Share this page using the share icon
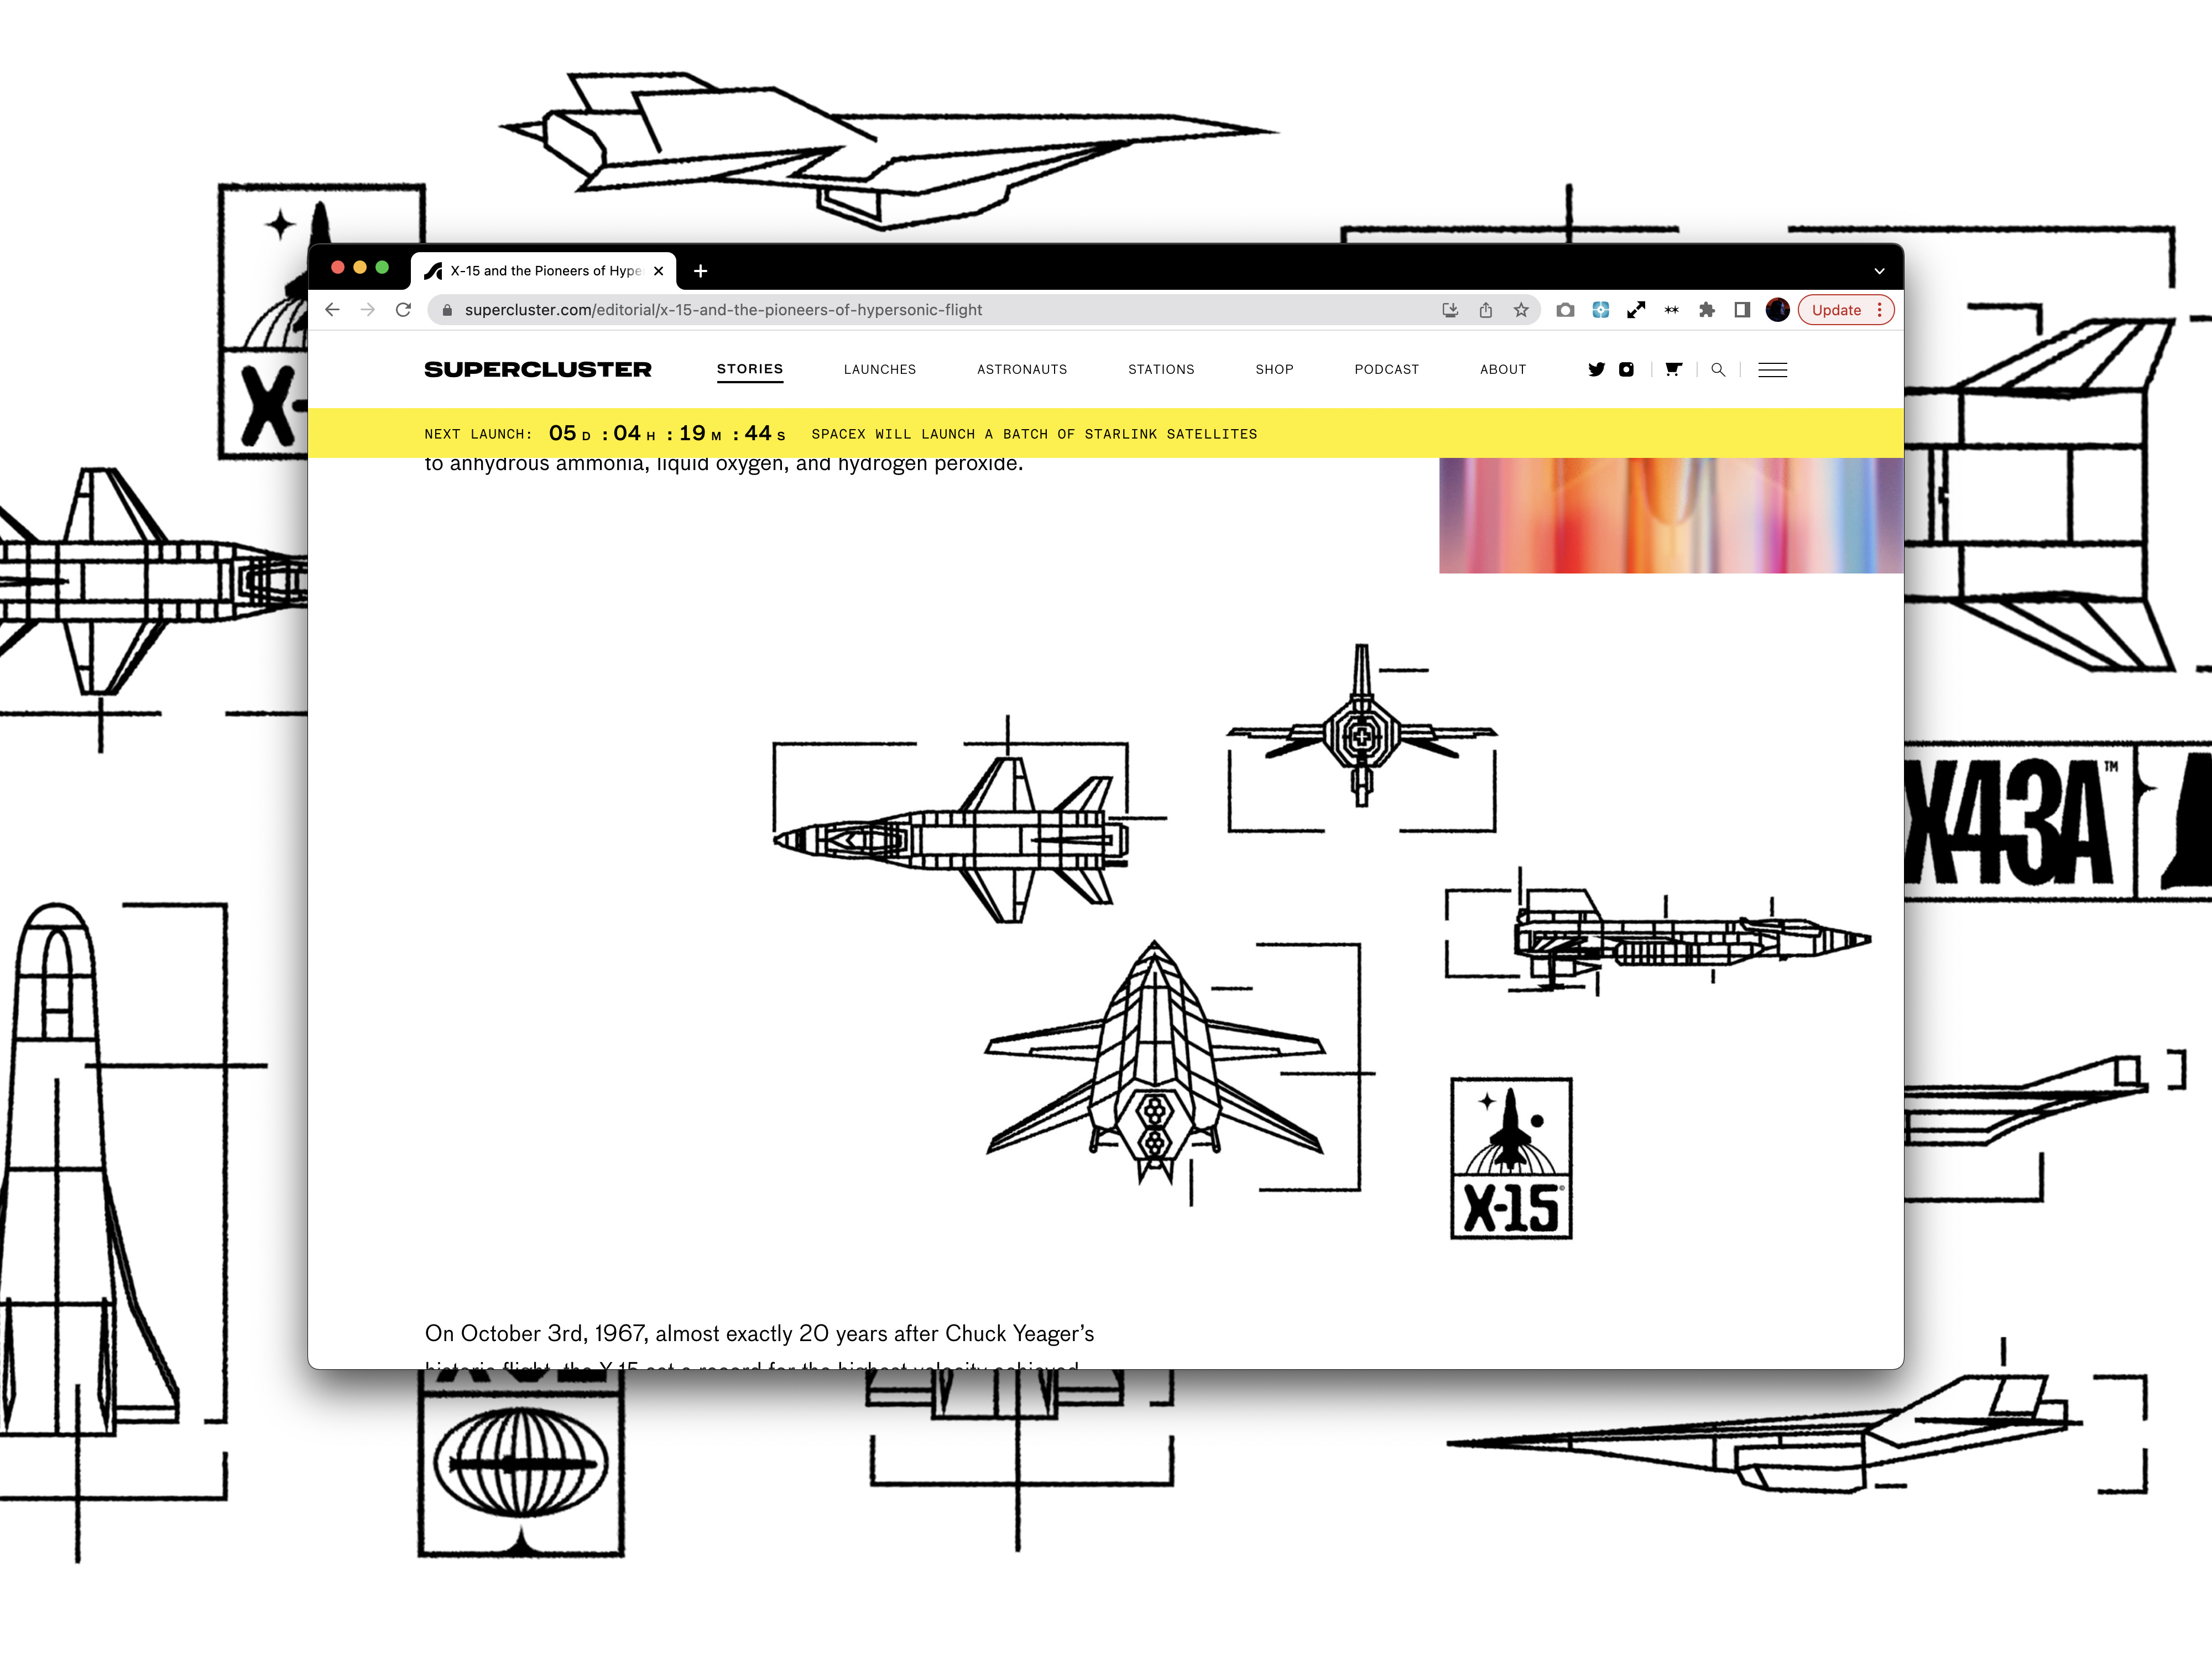The height and width of the screenshot is (1653, 2212). click(1486, 310)
